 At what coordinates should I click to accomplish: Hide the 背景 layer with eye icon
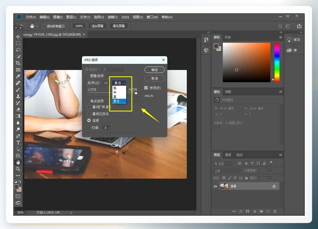click(x=215, y=186)
